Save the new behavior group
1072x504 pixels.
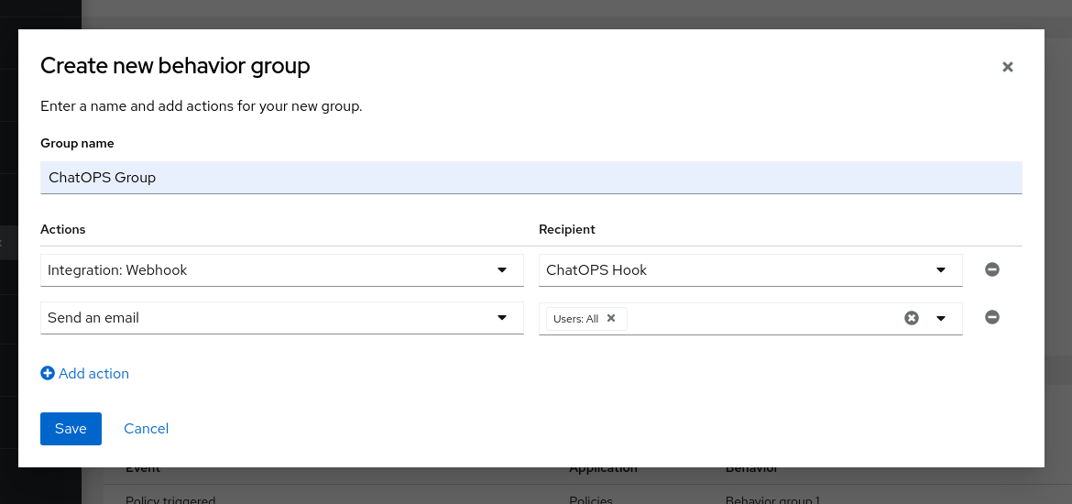point(71,429)
